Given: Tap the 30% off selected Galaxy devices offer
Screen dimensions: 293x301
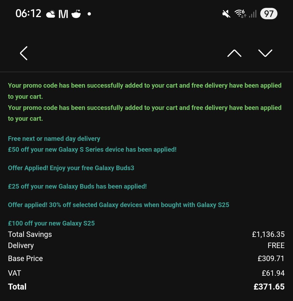Looking at the screenshot, I should point(119,205).
